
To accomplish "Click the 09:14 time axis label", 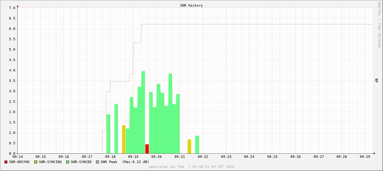I will tap(18, 157).
